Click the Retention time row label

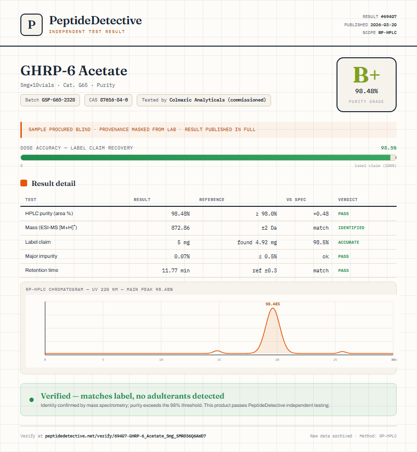click(x=42, y=270)
